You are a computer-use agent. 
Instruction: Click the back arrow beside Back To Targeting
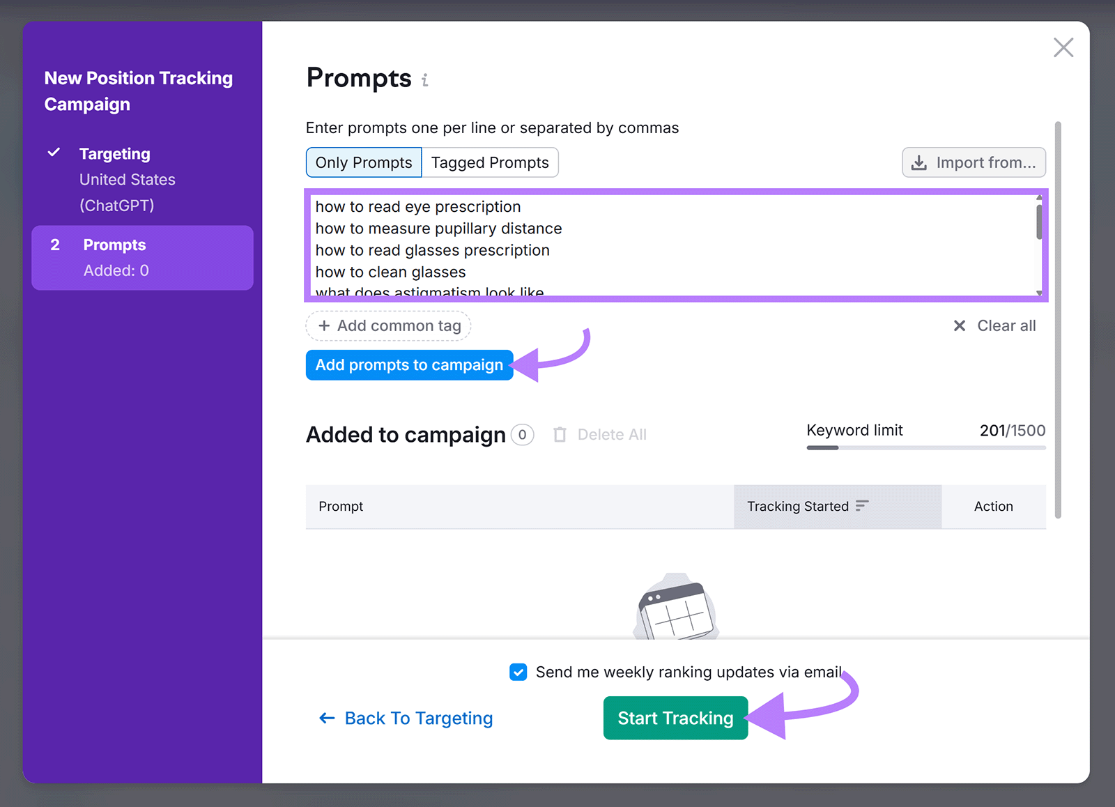point(326,718)
